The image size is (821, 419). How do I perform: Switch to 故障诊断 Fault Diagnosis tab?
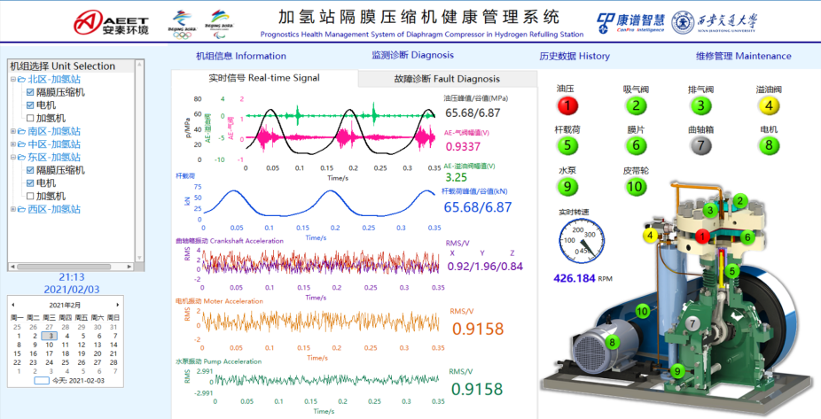pyautogui.click(x=446, y=79)
